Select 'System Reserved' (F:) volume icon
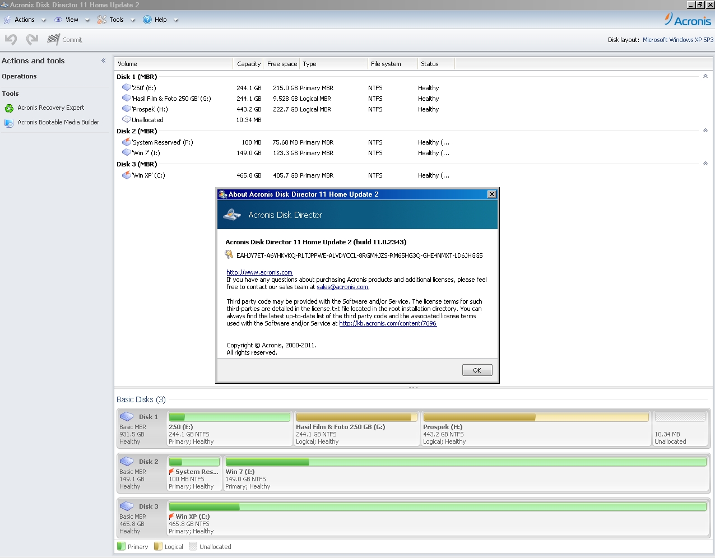The width and height of the screenshot is (715, 558). pyautogui.click(x=127, y=142)
